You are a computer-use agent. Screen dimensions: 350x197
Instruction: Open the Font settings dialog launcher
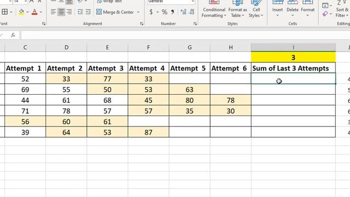tap(44, 24)
